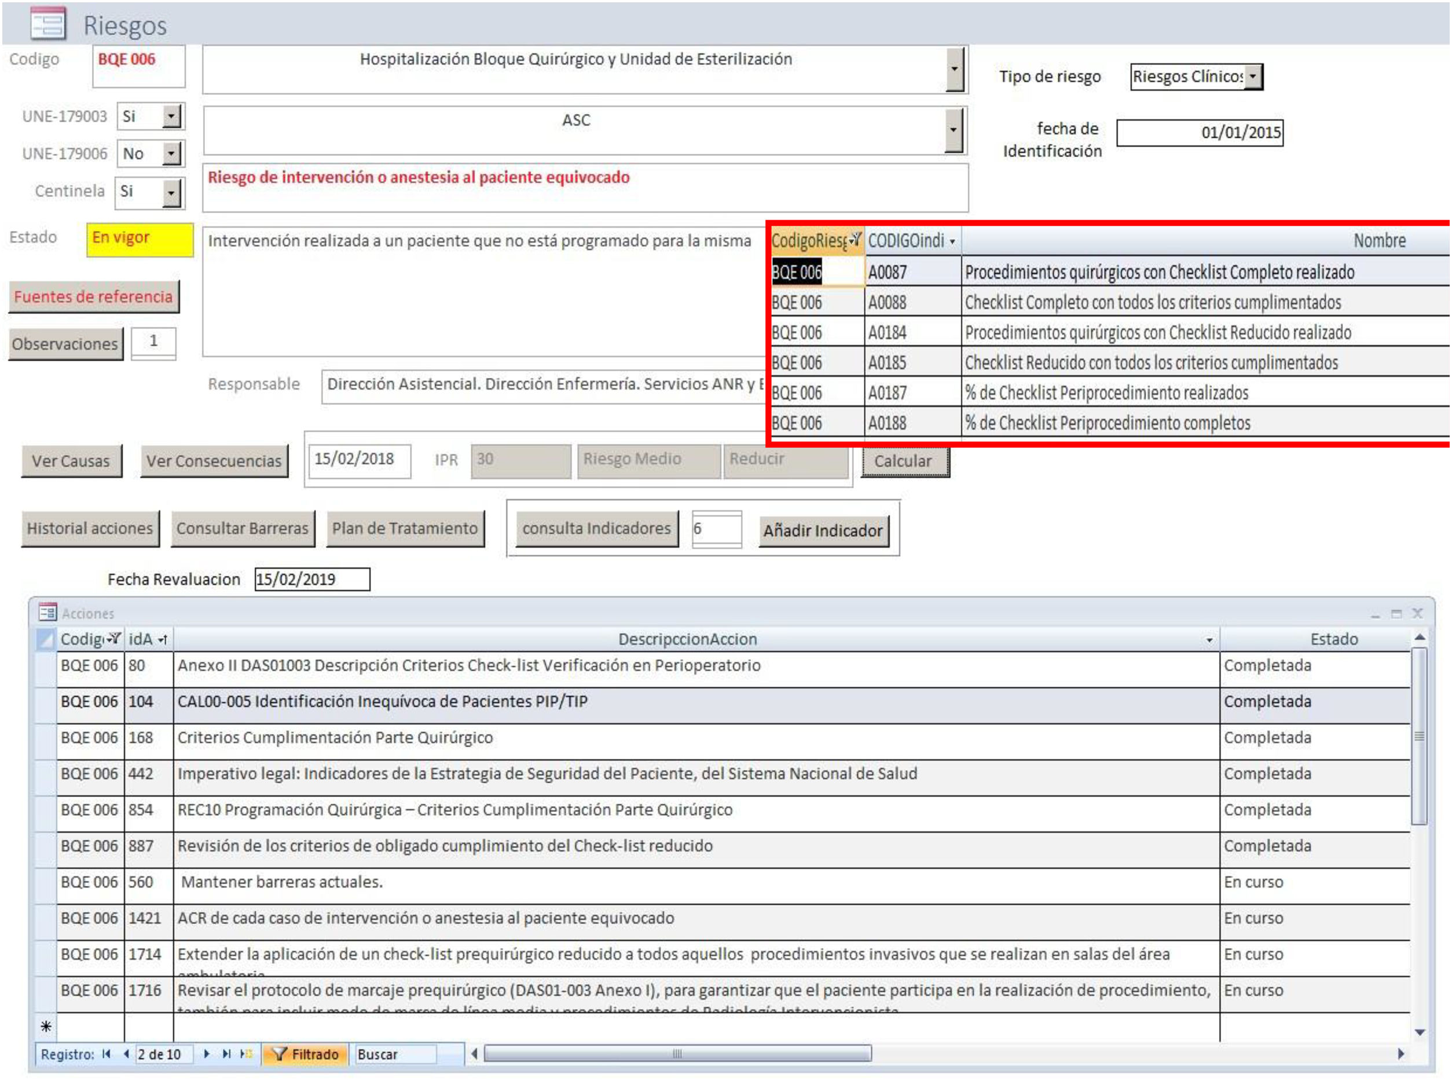Open Tipo de riesgo dropdown

[1252, 76]
